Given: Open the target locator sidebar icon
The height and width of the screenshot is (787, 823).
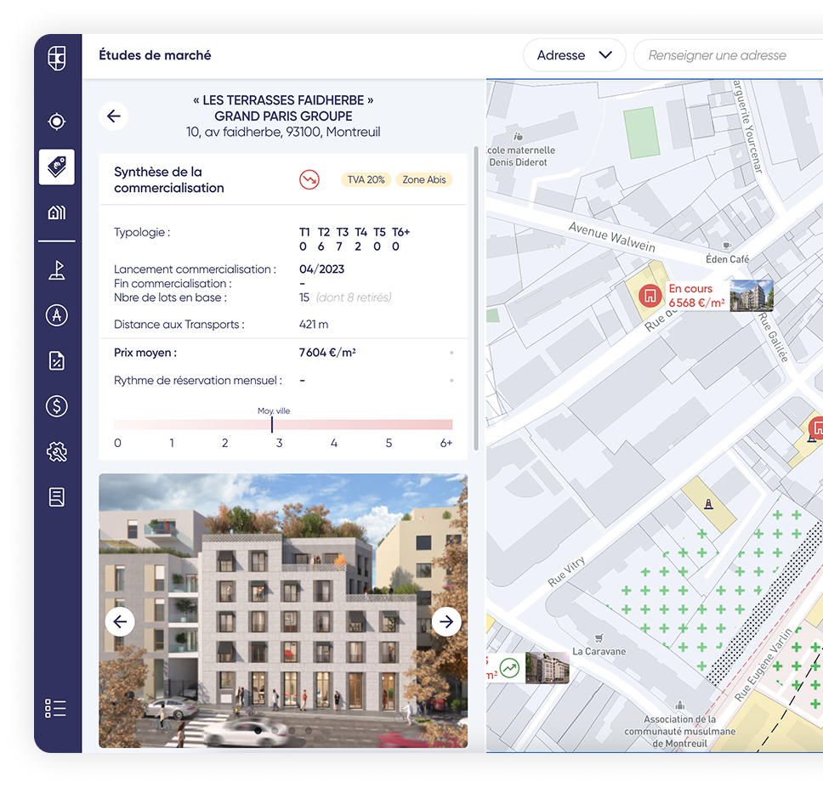Looking at the screenshot, I should (57, 122).
